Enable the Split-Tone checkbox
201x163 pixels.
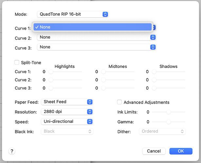coord(17,62)
